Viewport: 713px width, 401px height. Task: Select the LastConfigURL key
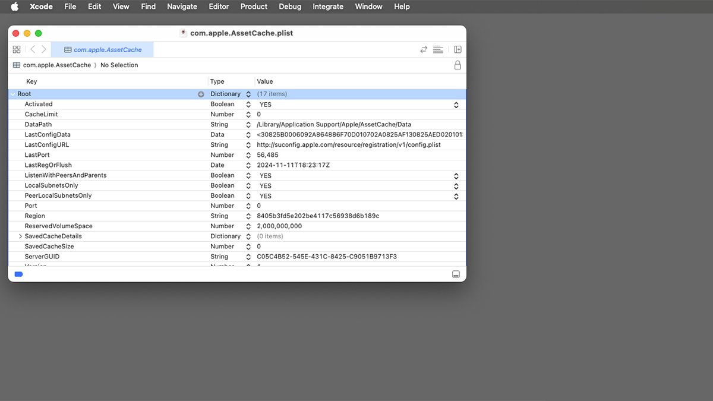click(x=47, y=145)
